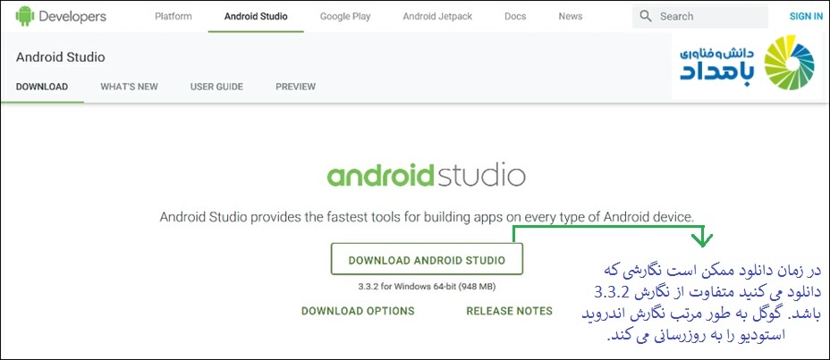Switch to WHAT'S NEW tab
The width and height of the screenshot is (830, 360).
tap(129, 87)
